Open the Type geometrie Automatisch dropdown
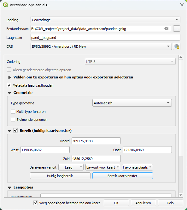Viewport: 187px width, 210px height. pyautogui.click(x=132, y=103)
